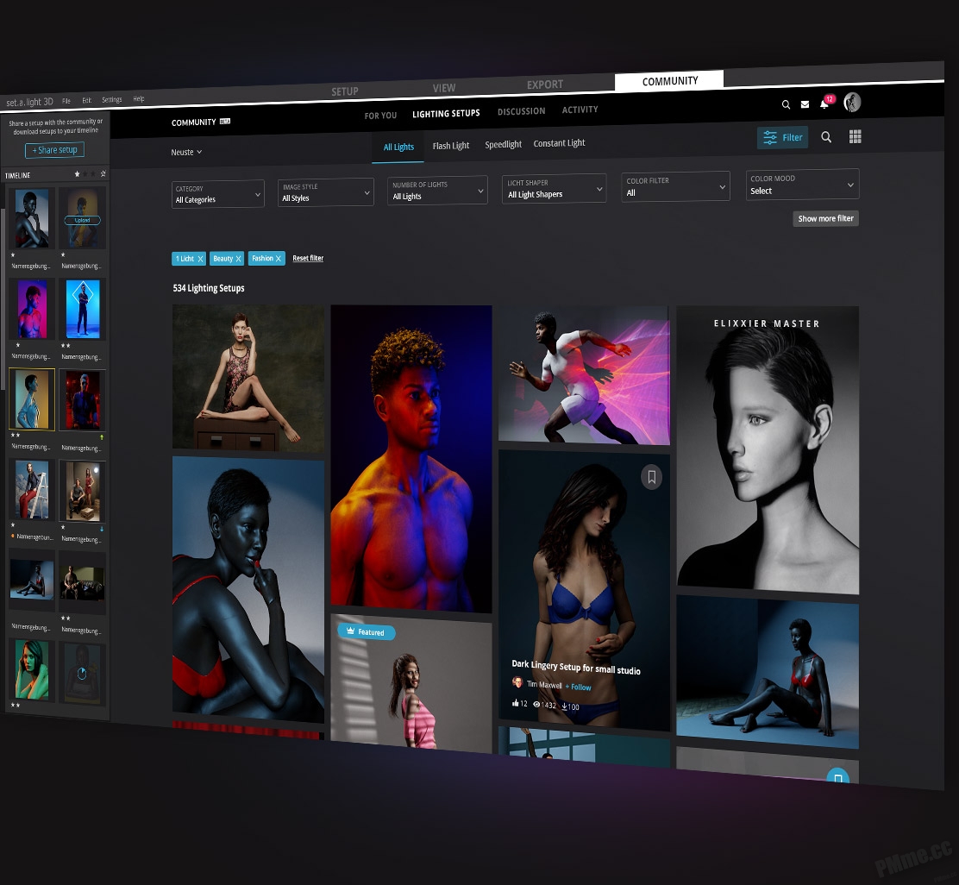This screenshot has width=959, height=885.
Task: Open the notifications bell icon
Action: [824, 104]
